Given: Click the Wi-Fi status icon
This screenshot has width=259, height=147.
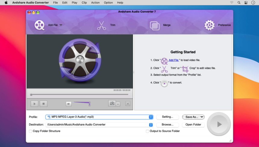Looking at the screenshot, I should 232,2.
